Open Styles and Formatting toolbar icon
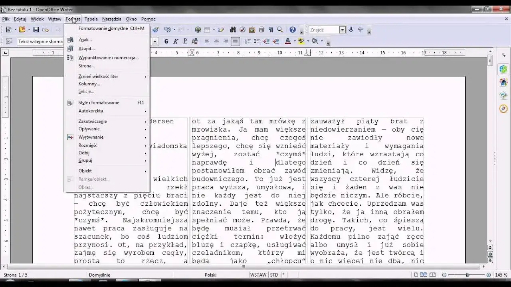 [x=9, y=41]
